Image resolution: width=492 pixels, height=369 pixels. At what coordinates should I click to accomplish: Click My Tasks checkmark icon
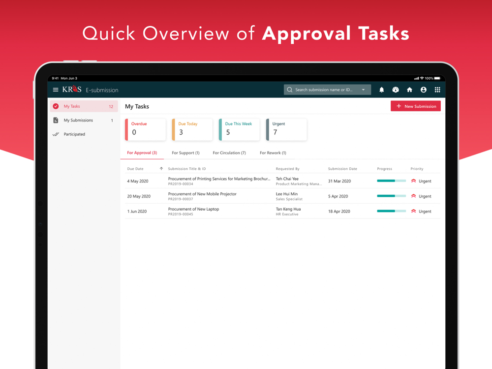[x=56, y=106]
